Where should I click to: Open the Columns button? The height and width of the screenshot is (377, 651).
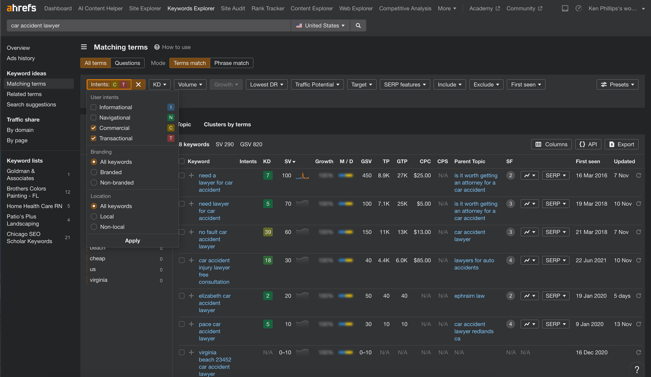coord(551,144)
